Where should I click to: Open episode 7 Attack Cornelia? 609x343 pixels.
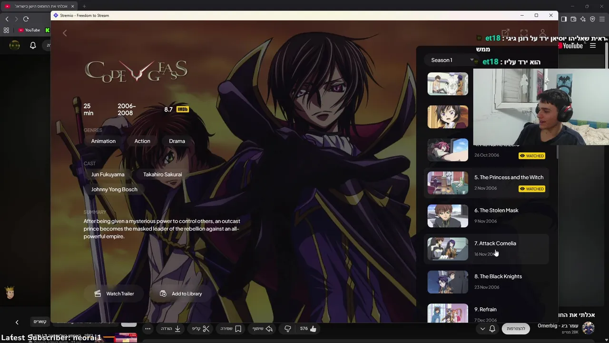486,249
